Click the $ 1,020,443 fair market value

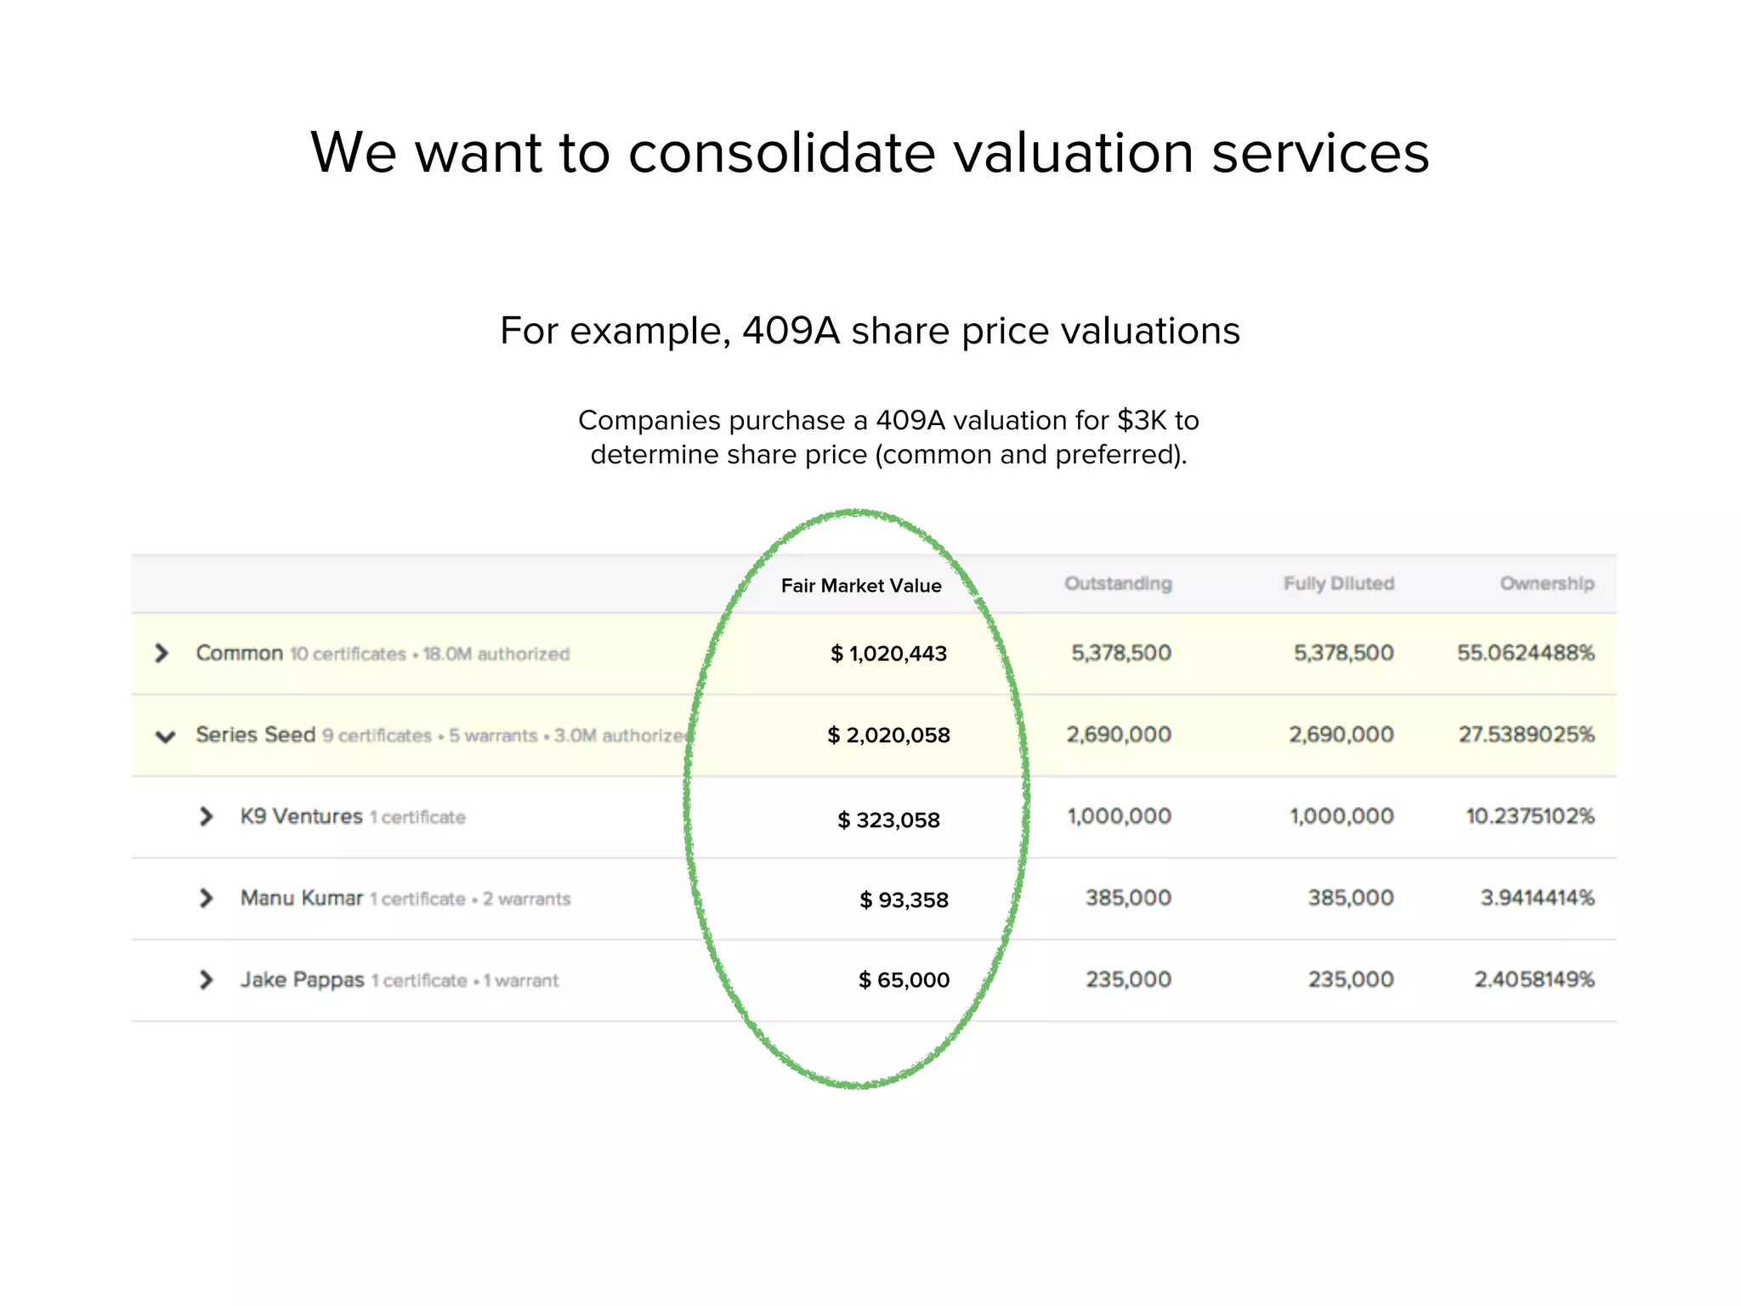[888, 653]
